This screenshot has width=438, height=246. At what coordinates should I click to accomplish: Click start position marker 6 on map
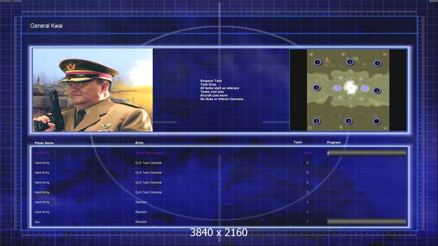click(316, 121)
